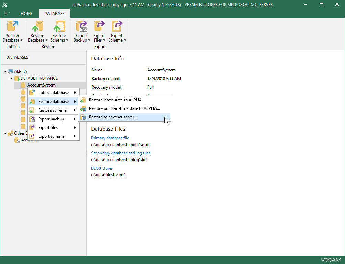Click the Restore schema context menu icon

[32, 110]
